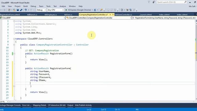
Task: Click the document icon in right toolbar group
Action: pos(122,10)
